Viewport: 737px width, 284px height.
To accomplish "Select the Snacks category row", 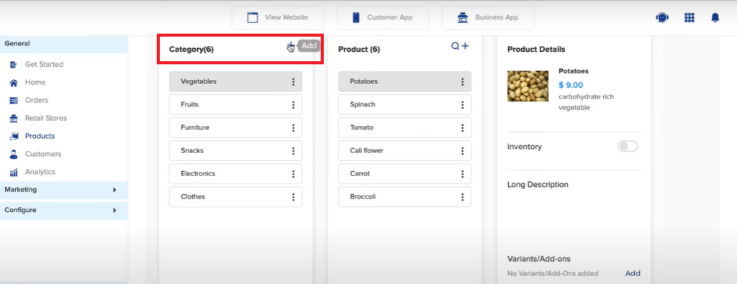I will pyautogui.click(x=235, y=151).
